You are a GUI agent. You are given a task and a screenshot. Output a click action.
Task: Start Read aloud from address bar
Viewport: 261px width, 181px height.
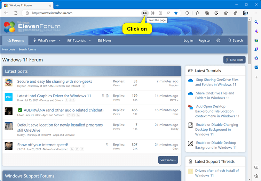click(168, 13)
